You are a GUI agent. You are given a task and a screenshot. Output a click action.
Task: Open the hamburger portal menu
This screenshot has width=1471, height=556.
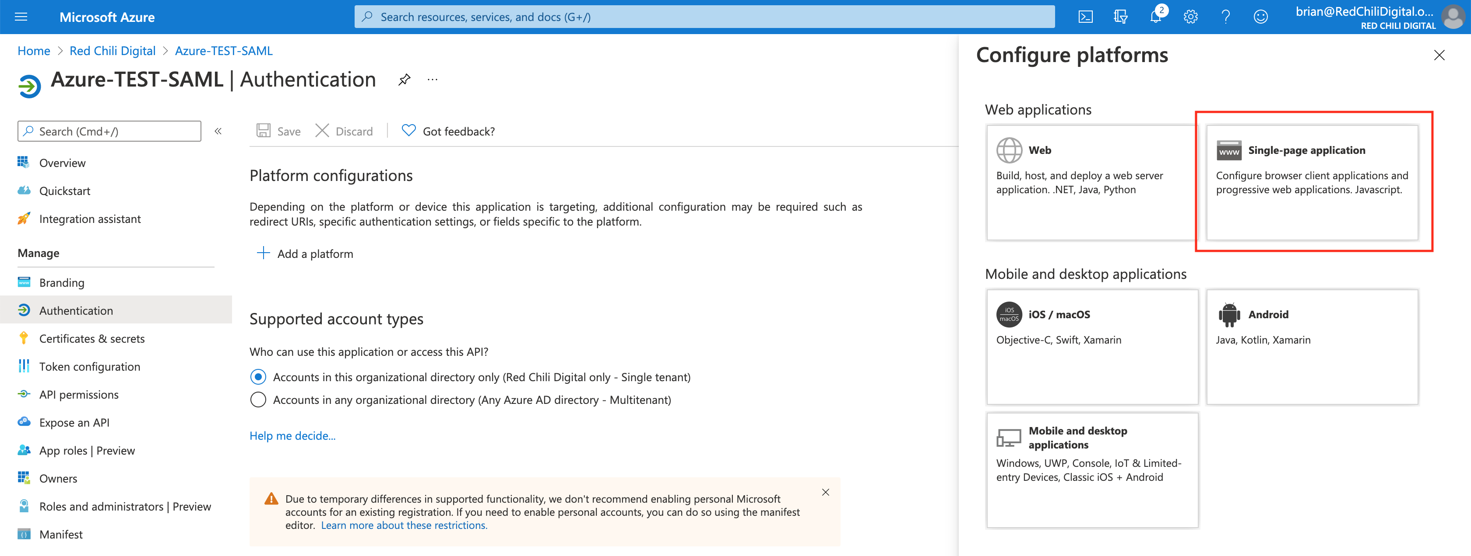point(21,17)
